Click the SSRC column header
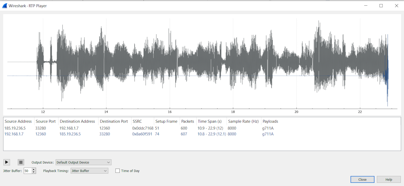This screenshot has height=186, width=404. pos(137,121)
